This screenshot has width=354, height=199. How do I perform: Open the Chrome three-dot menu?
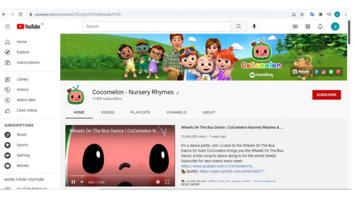(x=345, y=14)
